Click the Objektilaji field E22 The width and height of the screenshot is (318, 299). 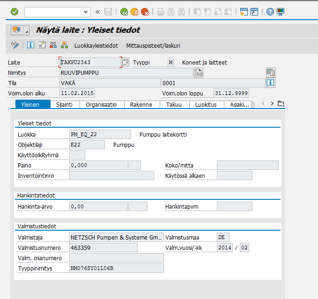coord(87,145)
